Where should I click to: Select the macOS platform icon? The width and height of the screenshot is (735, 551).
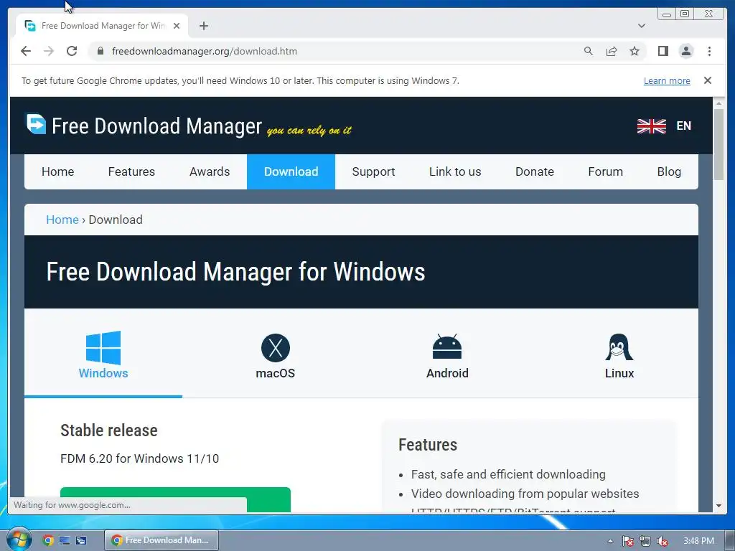(276, 348)
